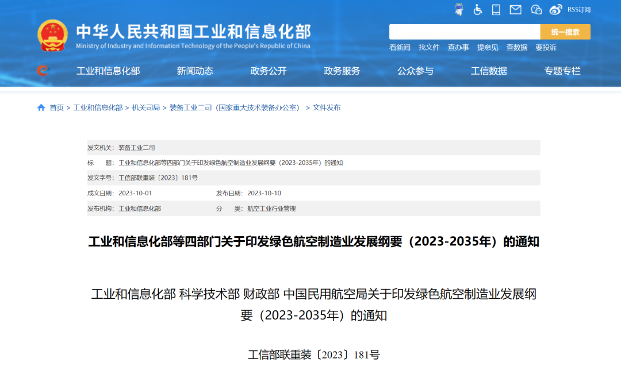Open the 政务公开 nav menu
Image resolution: width=621 pixels, height=374 pixels.
[269, 71]
